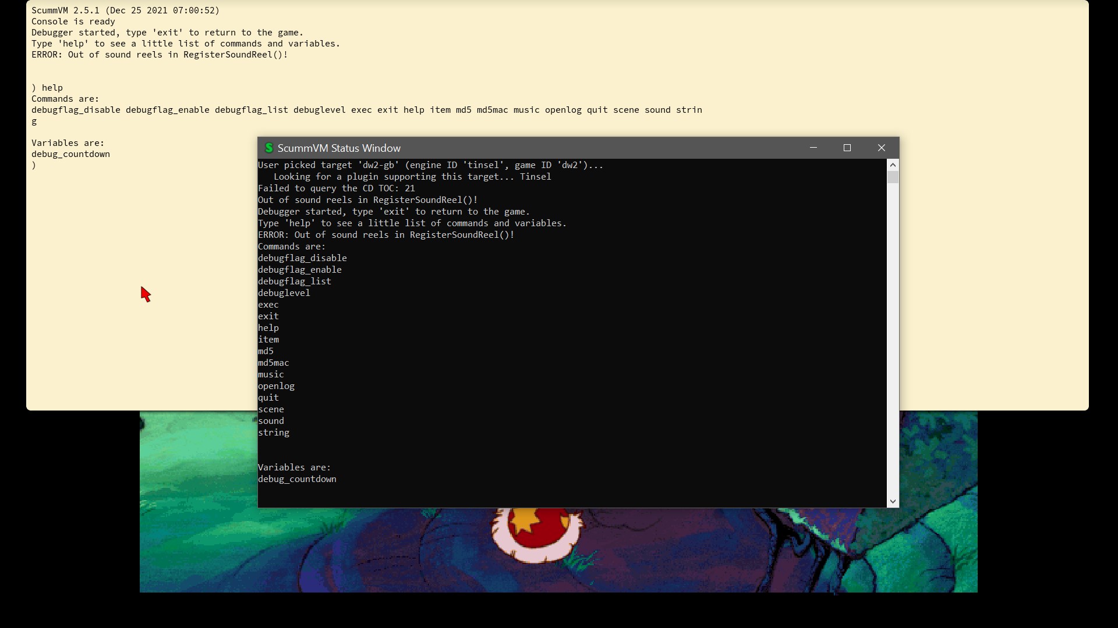Click the empty ')' prompt in debugger console

(34, 165)
